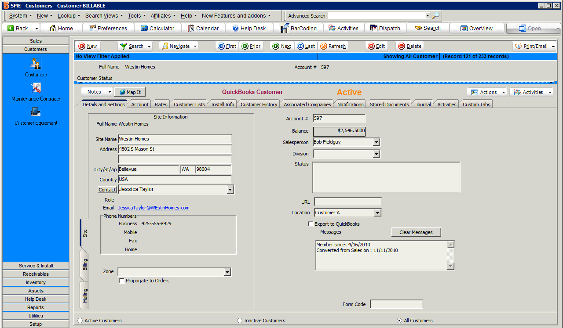Screen dimensions: 563x328
Task: Open the Customer Equipment sidebar icon
Action: (36, 112)
